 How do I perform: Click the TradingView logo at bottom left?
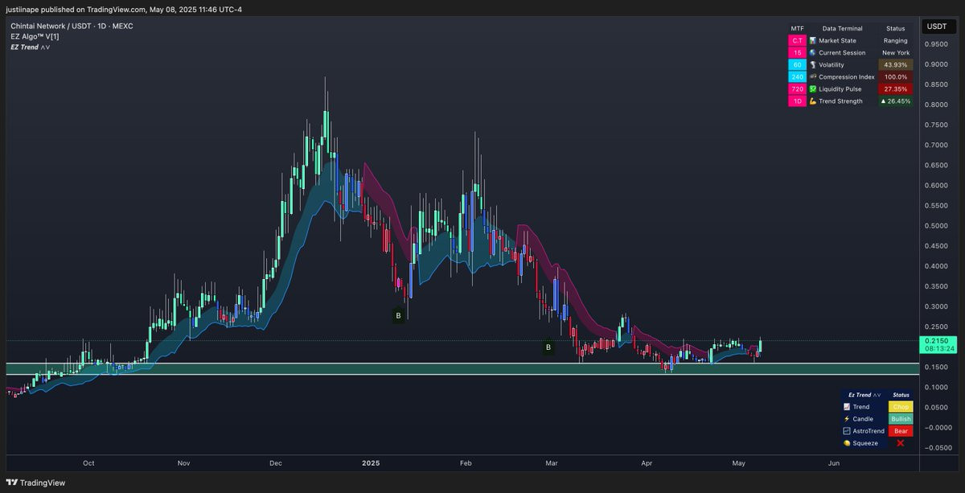(36, 483)
